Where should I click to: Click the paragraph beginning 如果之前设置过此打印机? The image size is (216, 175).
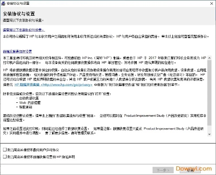pyautogui.click(x=103, y=131)
